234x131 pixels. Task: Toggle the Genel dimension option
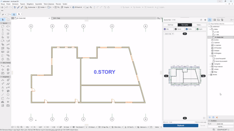point(179,29)
